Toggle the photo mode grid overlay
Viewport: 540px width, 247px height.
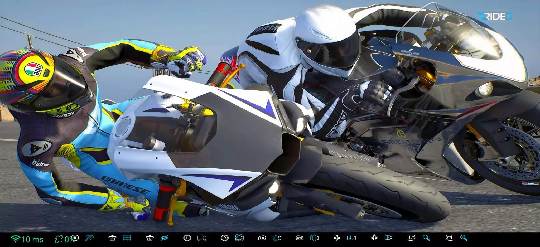127,238
